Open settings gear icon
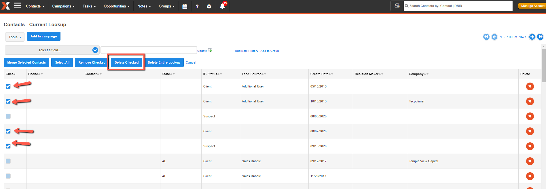This screenshot has height=189, width=546. coord(209,6)
